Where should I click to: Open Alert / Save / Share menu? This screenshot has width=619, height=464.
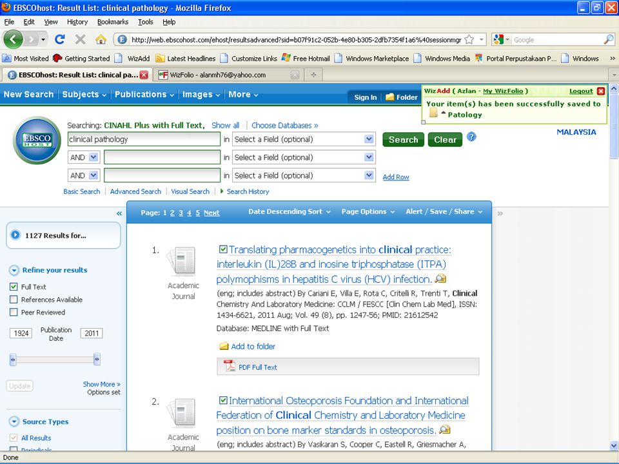[444, 211]
